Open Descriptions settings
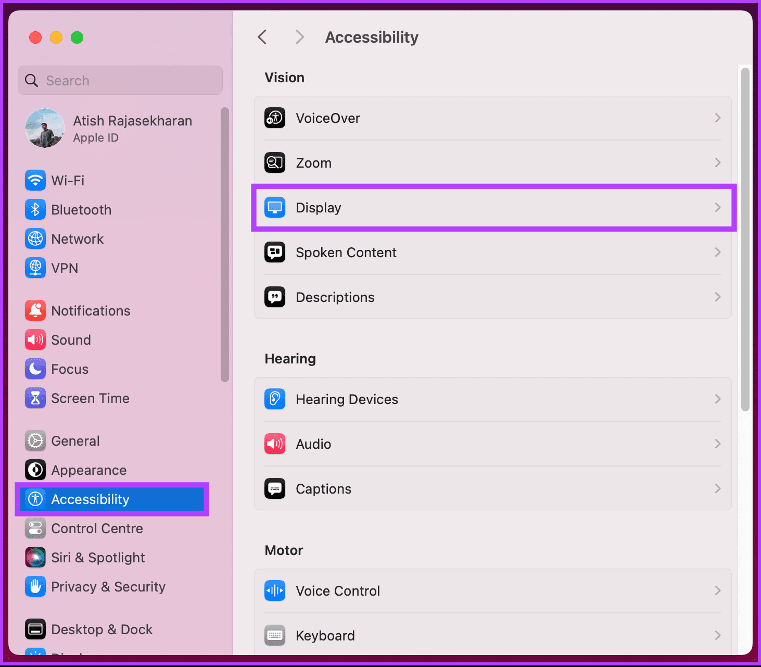 (335, 297)
